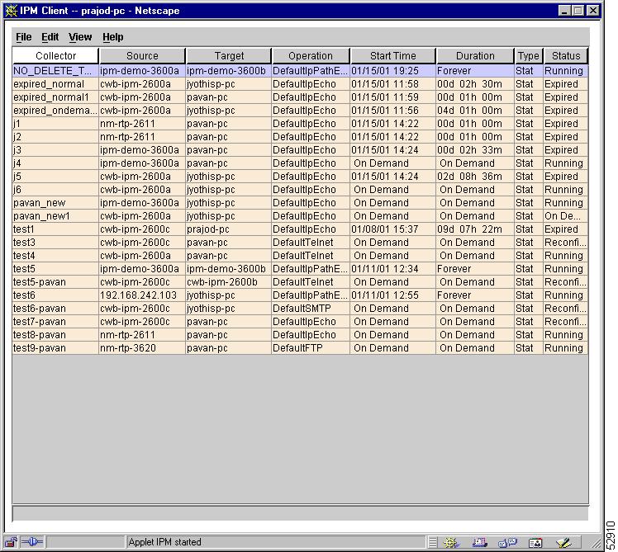Sort by the Status column header
Image resolution: width=618 pixels, height=552 pixels.
coord(566,56)
